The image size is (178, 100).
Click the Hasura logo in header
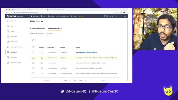click(x=11, y=16)
